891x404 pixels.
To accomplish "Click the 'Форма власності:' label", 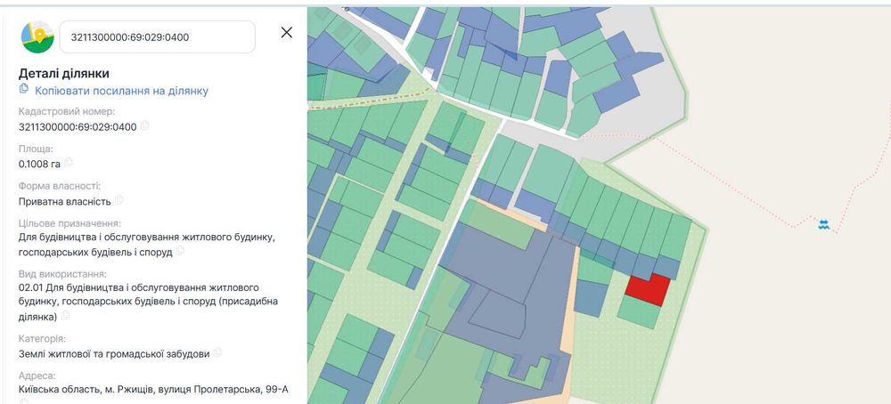I will click(x=60, y=186).
